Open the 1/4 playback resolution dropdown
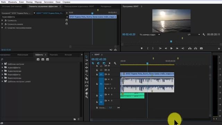Image resolution: width=222 pixels, height=125 pixels. tap(194, 35)
